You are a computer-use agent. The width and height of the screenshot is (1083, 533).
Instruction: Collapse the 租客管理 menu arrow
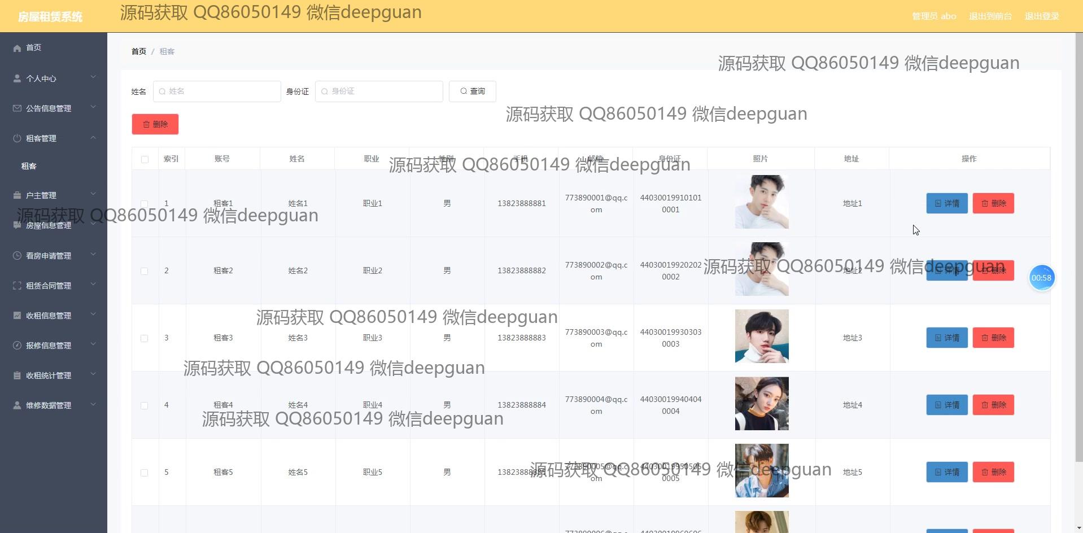point(93,137)
